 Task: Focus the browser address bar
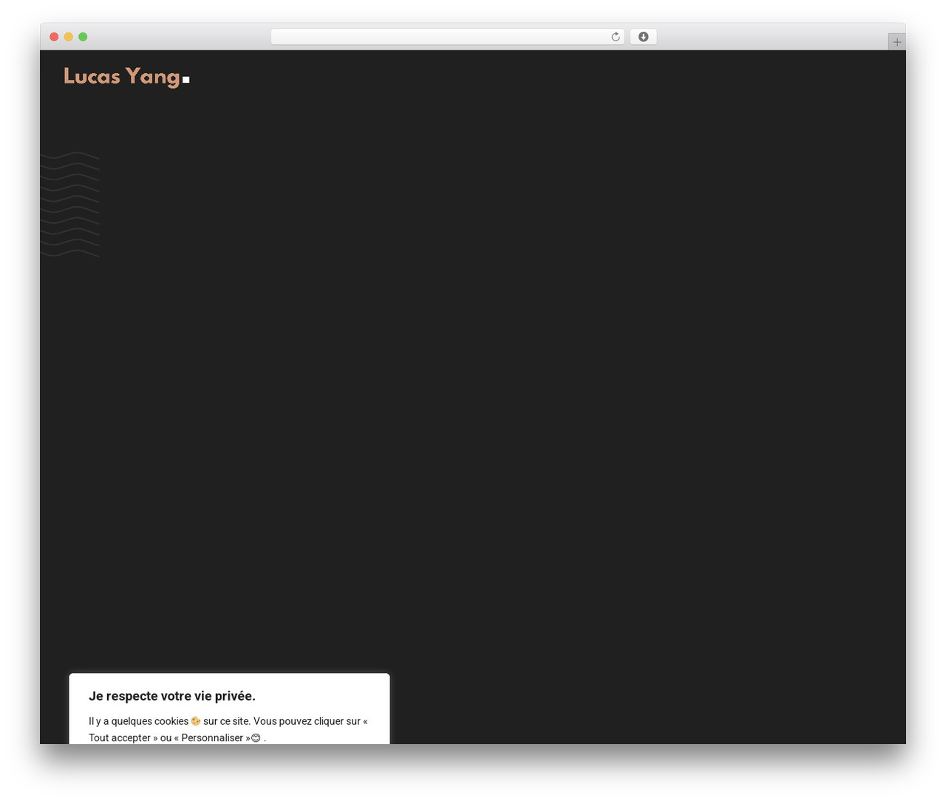pyautogui.click(x=447, y=37)
